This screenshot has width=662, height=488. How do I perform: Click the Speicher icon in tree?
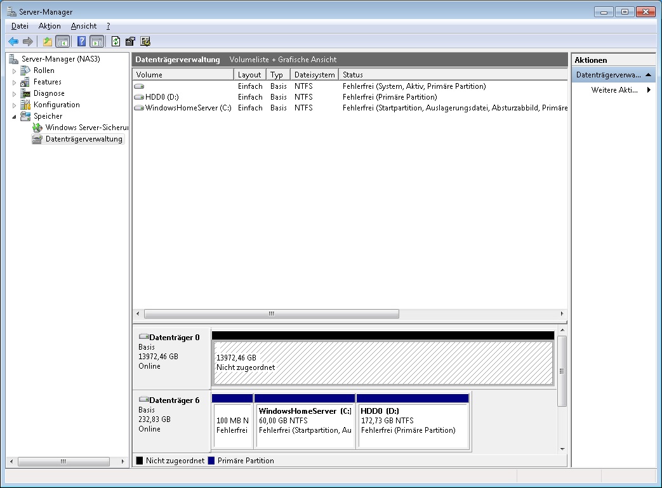[25, 116]
